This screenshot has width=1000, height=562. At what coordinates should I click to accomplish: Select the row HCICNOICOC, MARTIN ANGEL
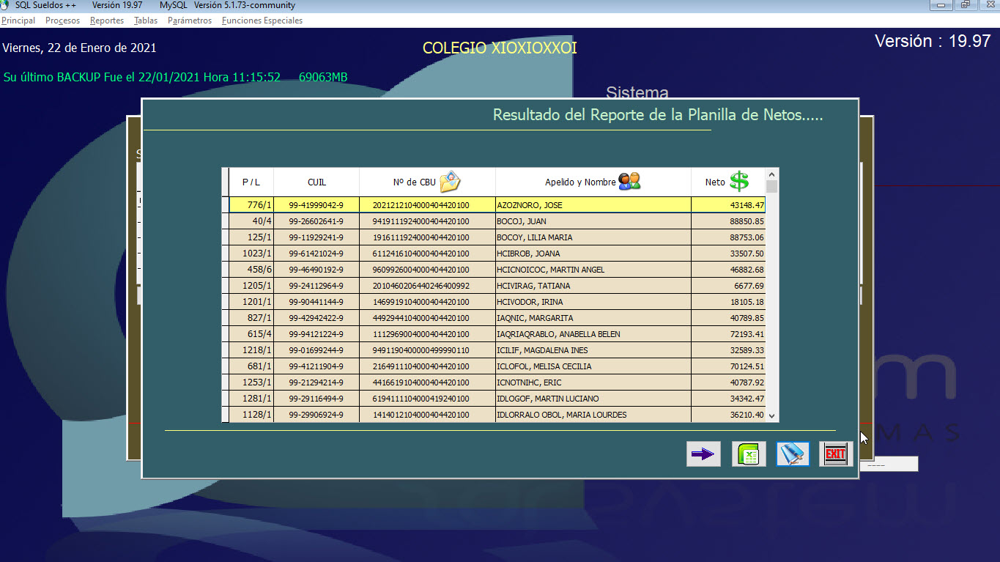tap(497, 270)
